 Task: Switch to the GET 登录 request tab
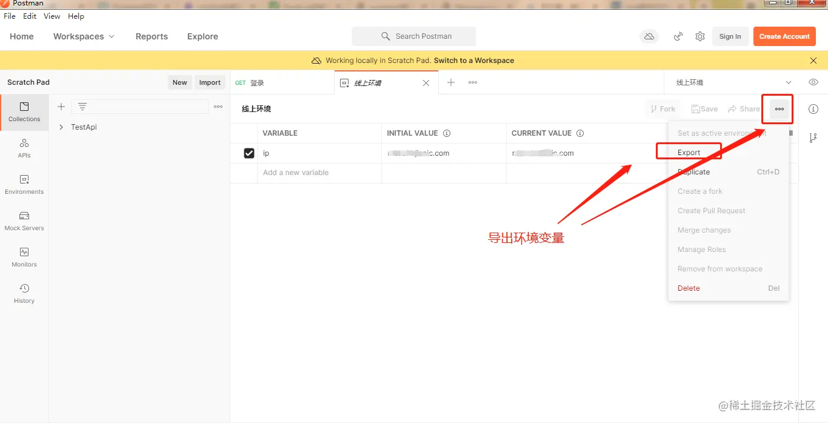click(x=282, y=83)
